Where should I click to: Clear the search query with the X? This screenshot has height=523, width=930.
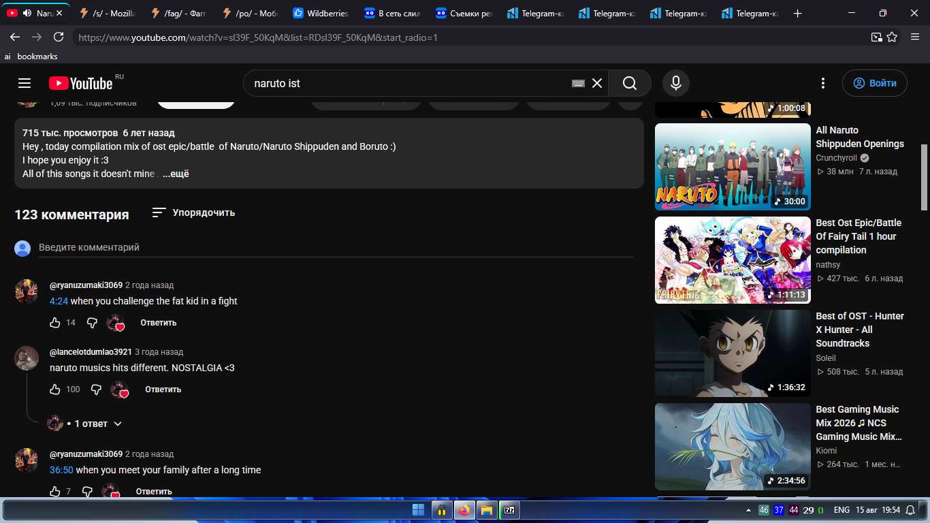[x=597, y=83]
